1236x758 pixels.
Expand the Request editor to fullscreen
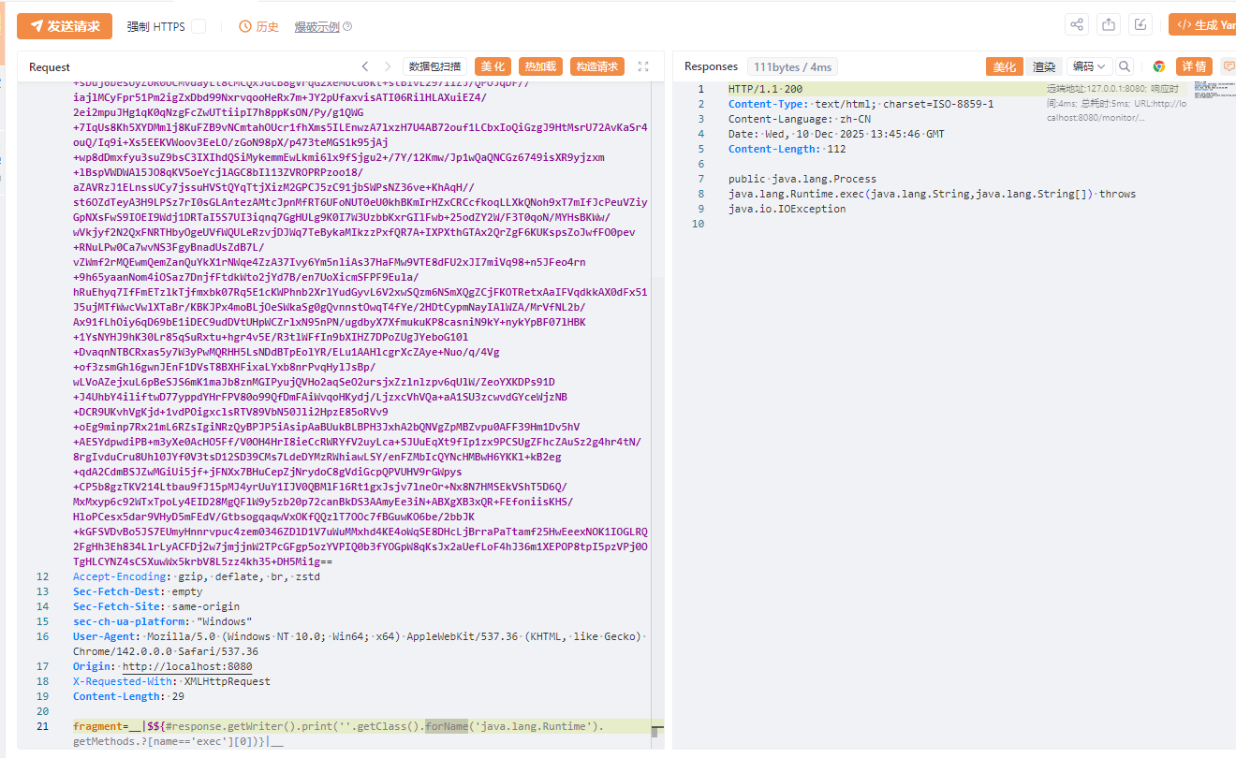[x=643, y=66]
